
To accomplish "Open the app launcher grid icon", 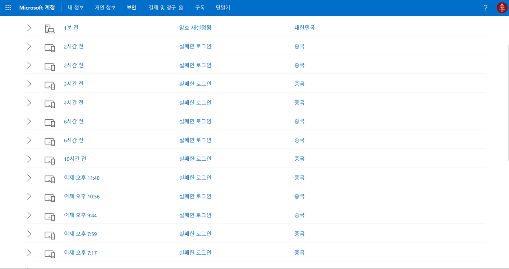I will pyautogui.click(x=8, y=8).
